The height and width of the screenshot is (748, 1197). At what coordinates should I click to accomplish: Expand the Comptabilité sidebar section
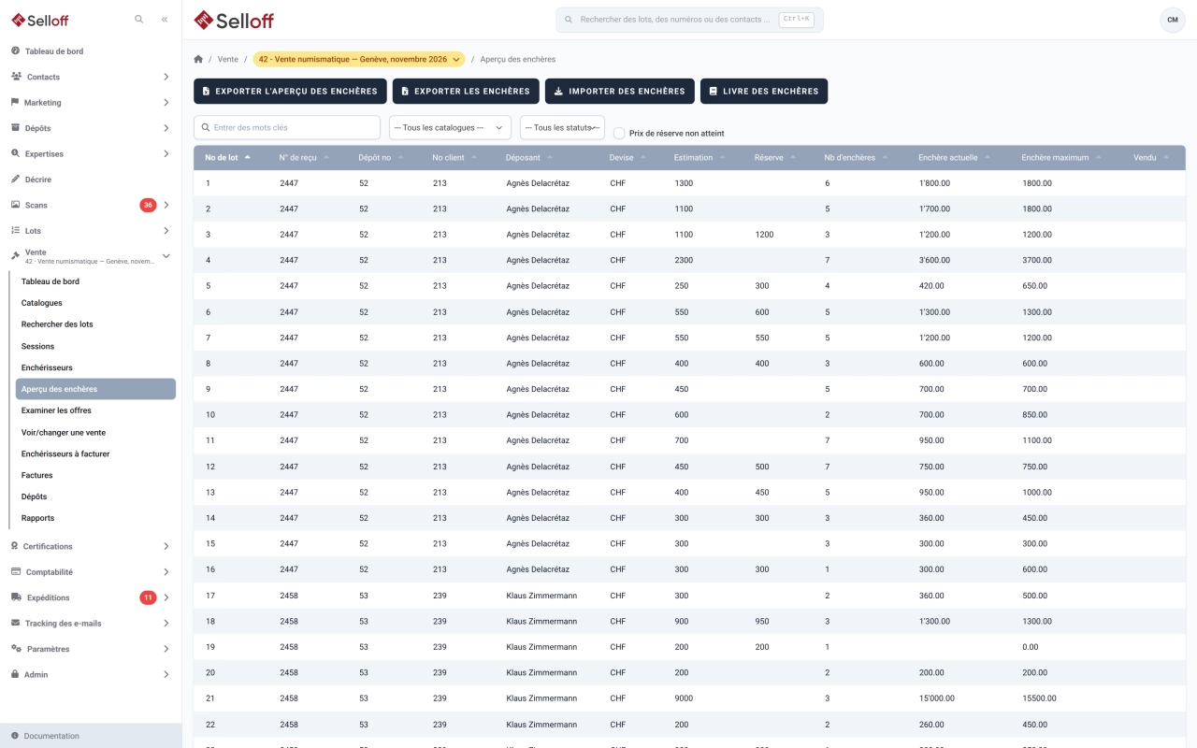tap(91, 572)
